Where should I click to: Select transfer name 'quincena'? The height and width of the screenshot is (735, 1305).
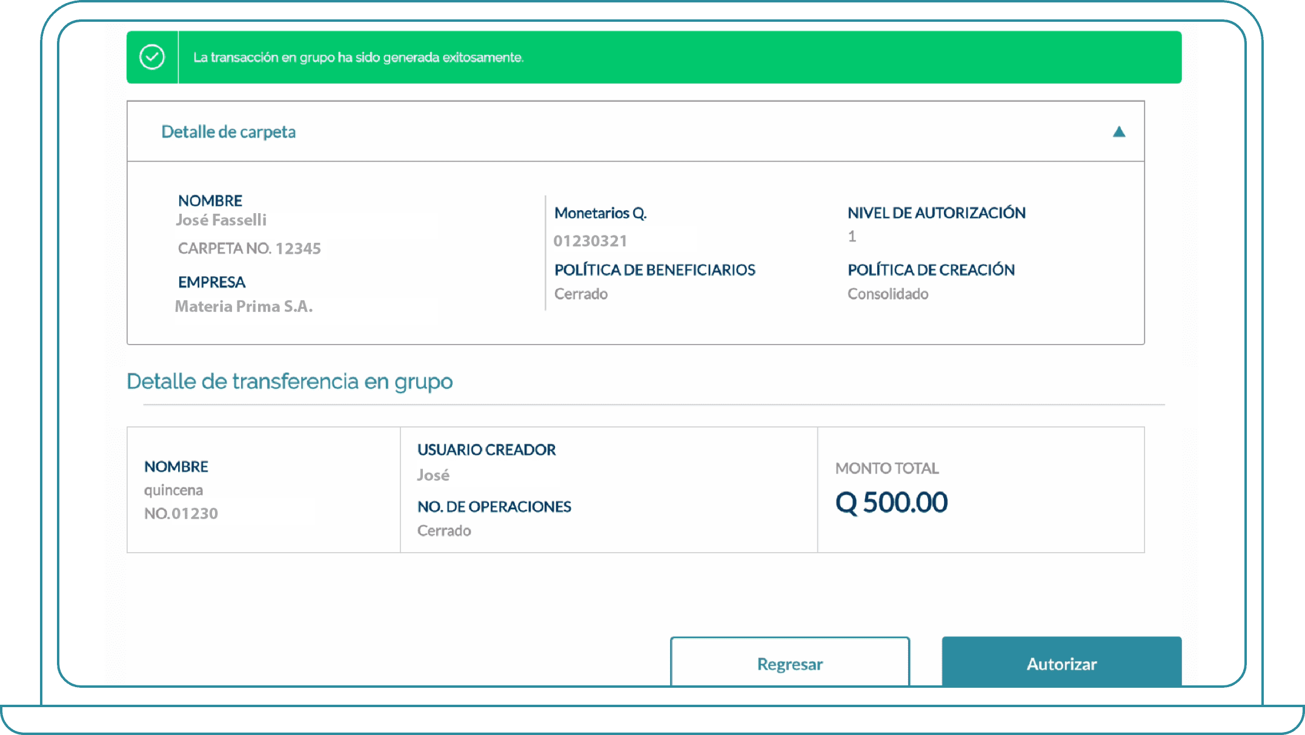coord(173,490)
